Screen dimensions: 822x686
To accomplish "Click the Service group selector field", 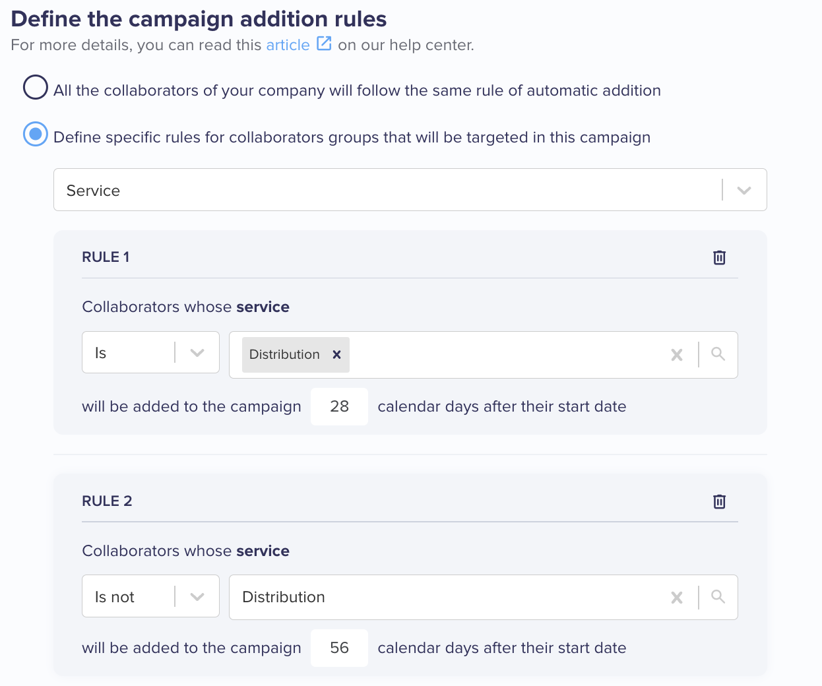I will pos(410,190).
